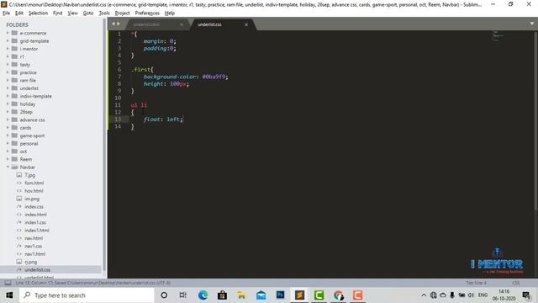Open nav.html in sidebar
Screen dimensions: 538x303
coord(34,238)
